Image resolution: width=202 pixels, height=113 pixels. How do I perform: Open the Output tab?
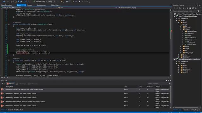click(x=10, y=110)
